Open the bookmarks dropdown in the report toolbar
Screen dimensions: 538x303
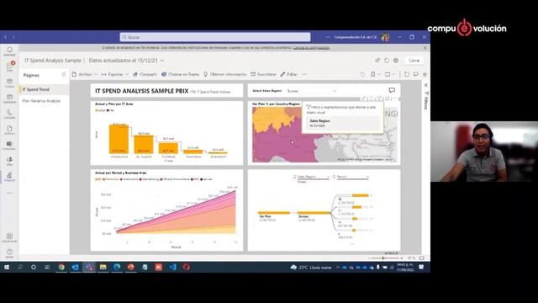point(375,74)
